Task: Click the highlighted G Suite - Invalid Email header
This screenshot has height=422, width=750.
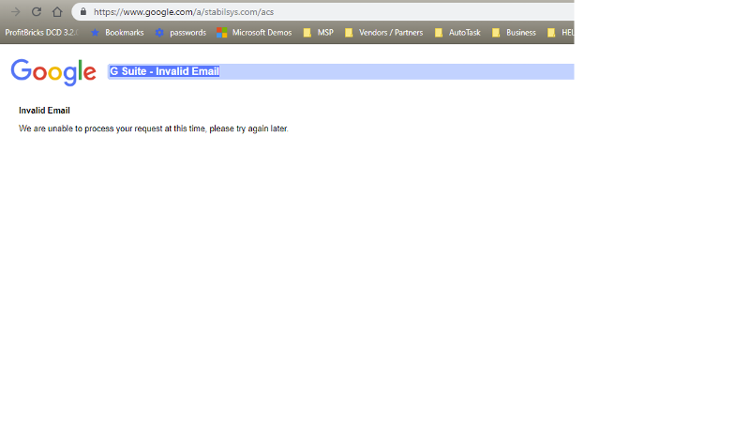Action: point(164,71)
